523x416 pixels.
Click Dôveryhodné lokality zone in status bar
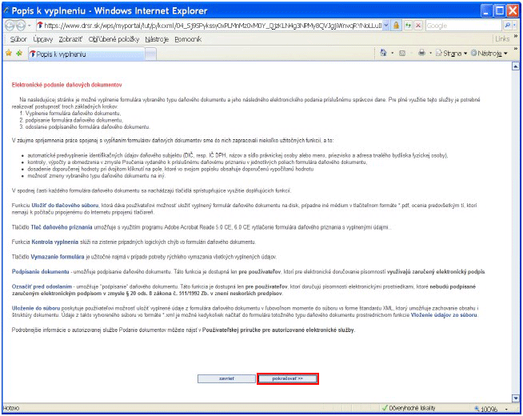coord(409,408)
